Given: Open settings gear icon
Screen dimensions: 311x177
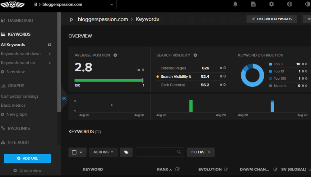Looking at the screenshot, I should coord(272,4).
